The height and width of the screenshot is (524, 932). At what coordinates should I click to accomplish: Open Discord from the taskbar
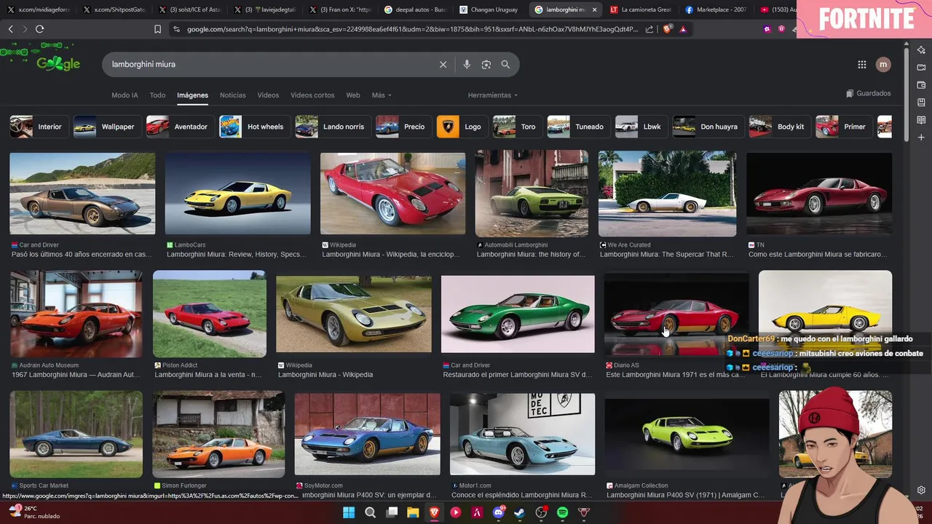point(499,512)
